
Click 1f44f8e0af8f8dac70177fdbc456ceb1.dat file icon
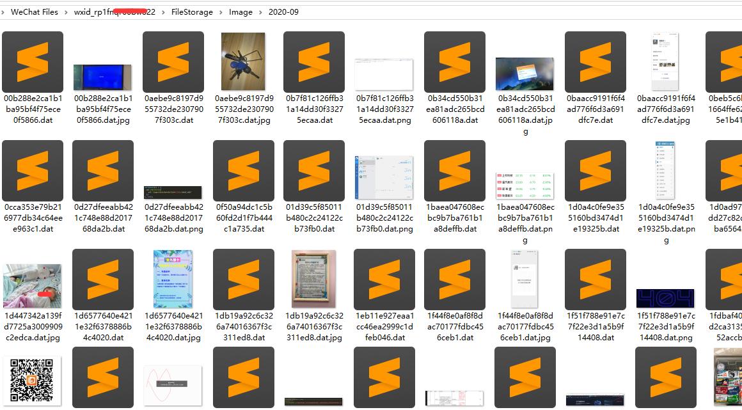point(455,280)
